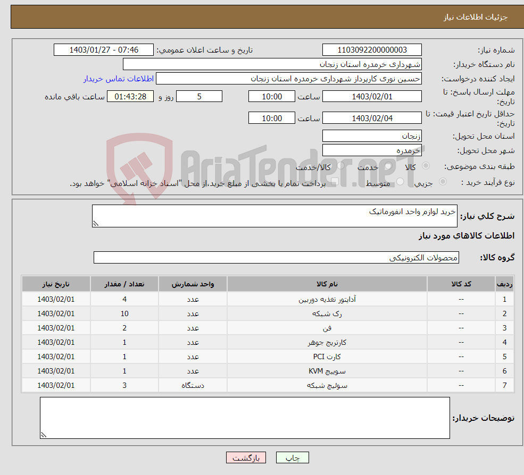Screen dimensions: 524x475
Task: Click the تاریخ نیاز column header
Action: pos(56,284)
